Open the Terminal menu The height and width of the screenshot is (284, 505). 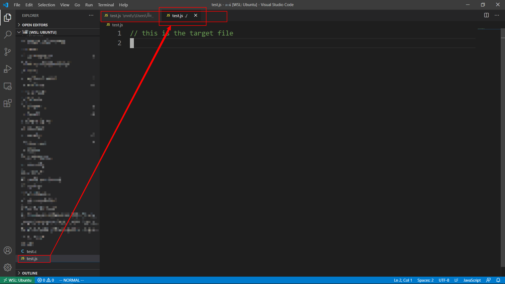(106, 5)
